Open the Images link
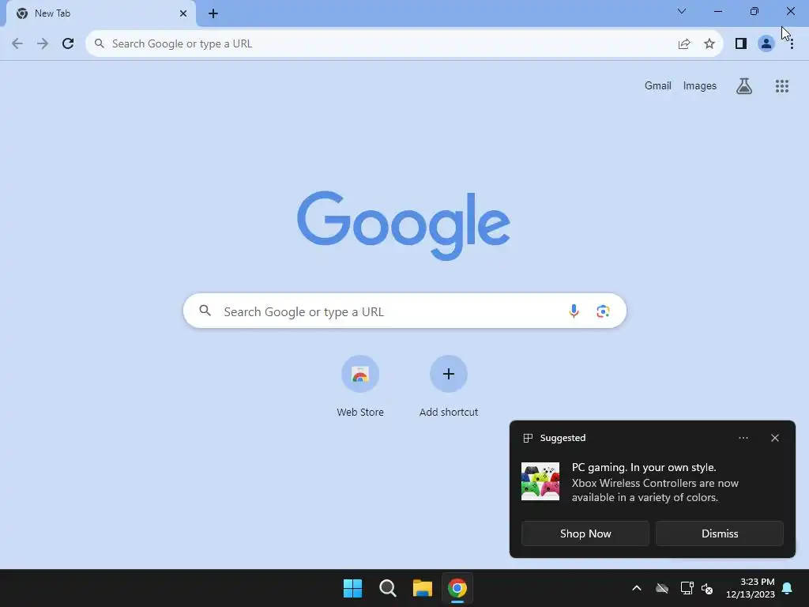The height and width of the screenshot is (607, 809). coord(700,85)
